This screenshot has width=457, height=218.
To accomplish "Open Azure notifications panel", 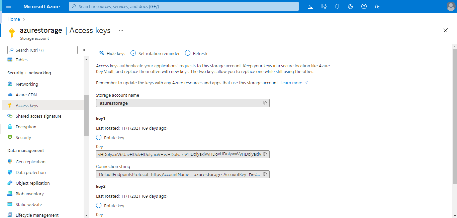I will pos(337,6).
